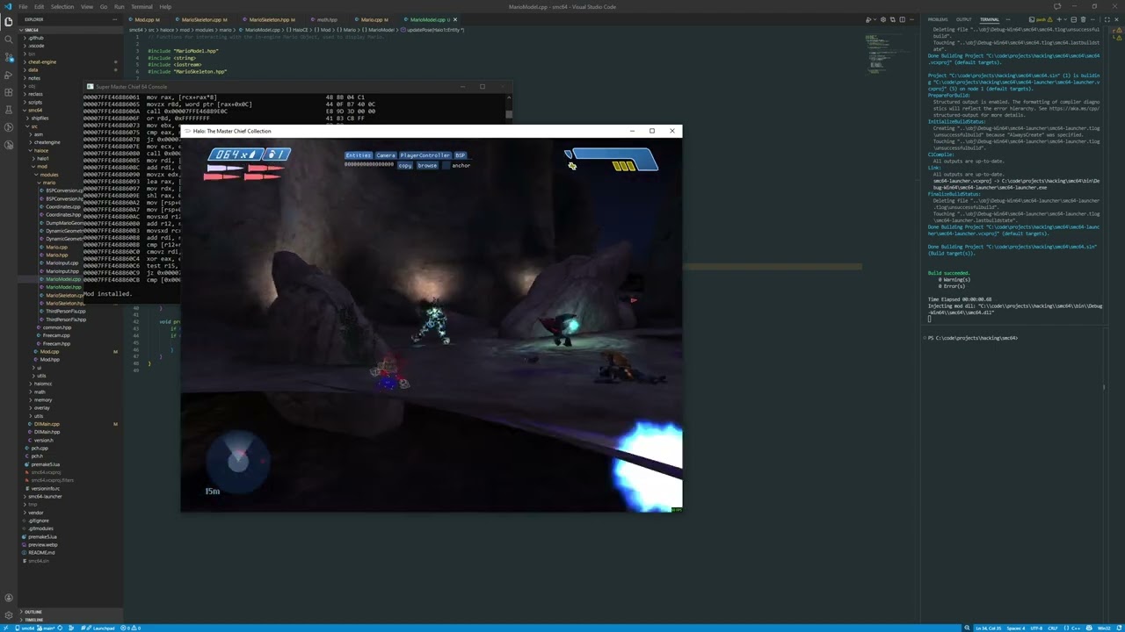Click the PlayerController button in the game overlay
The height and width of the screenshot is (632, 1125).
[x=425, y=155]
